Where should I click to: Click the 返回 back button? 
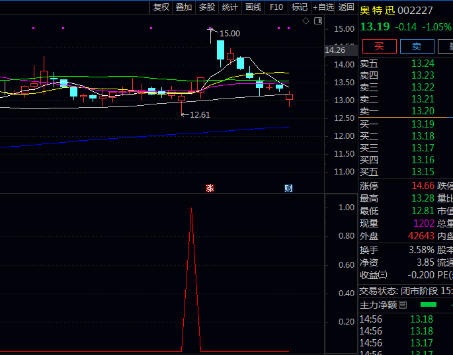coord(347,7)
